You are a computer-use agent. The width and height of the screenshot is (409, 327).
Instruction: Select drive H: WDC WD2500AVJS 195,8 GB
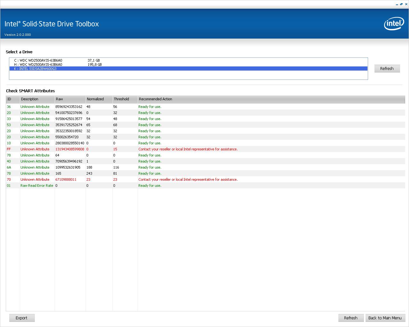coord(188,65)
